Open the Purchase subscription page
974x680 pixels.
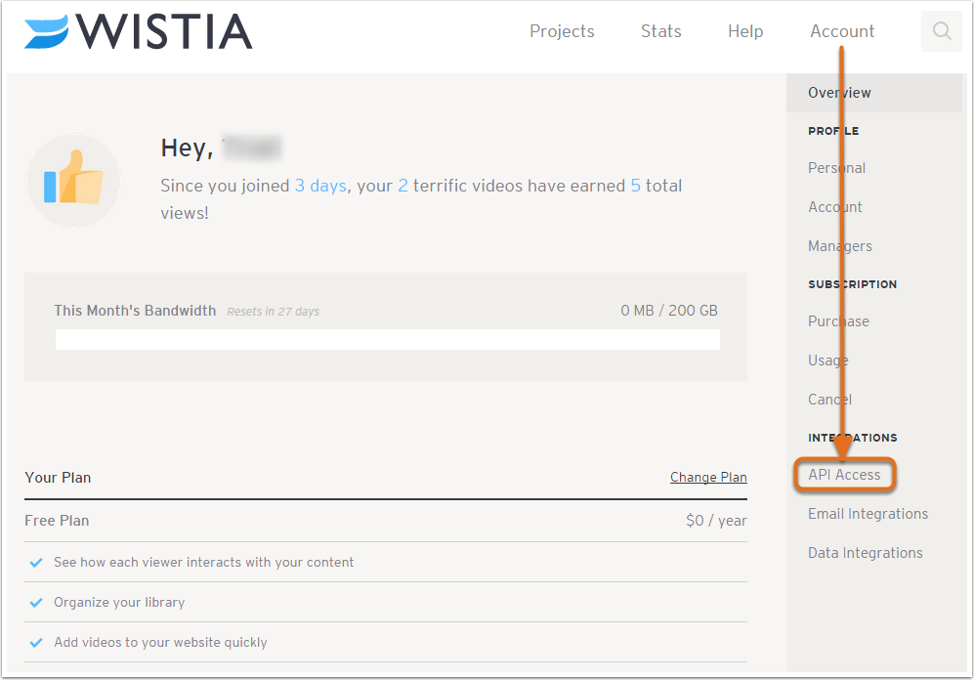[838, 321]
